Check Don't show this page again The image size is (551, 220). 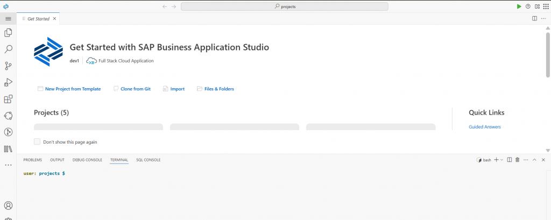click(x=37, y=141)
